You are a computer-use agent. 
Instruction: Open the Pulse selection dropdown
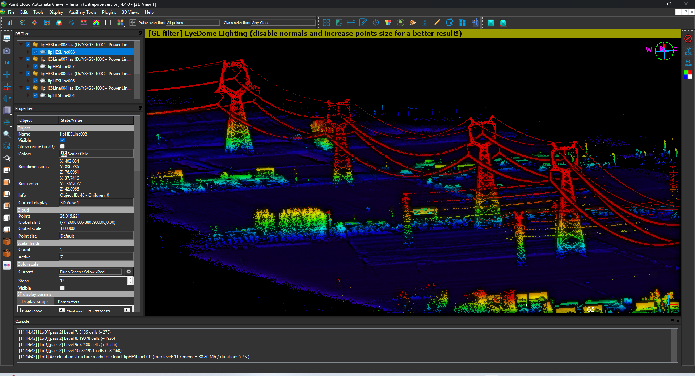pyautogui.click(x=193, y=23)
